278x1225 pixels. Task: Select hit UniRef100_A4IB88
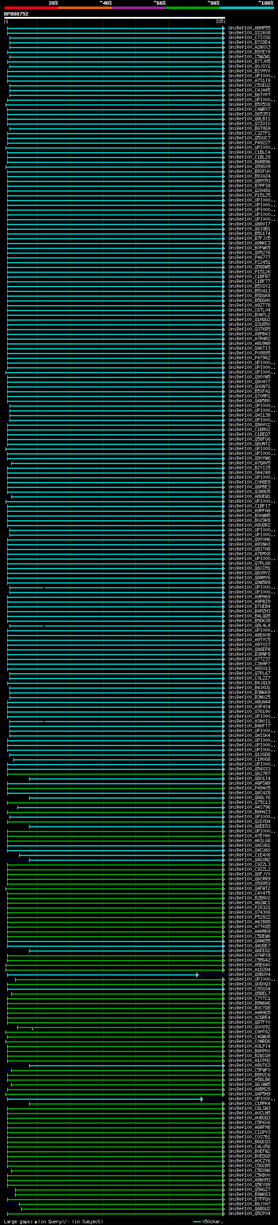pyautogui.click(x=249, y=922)
